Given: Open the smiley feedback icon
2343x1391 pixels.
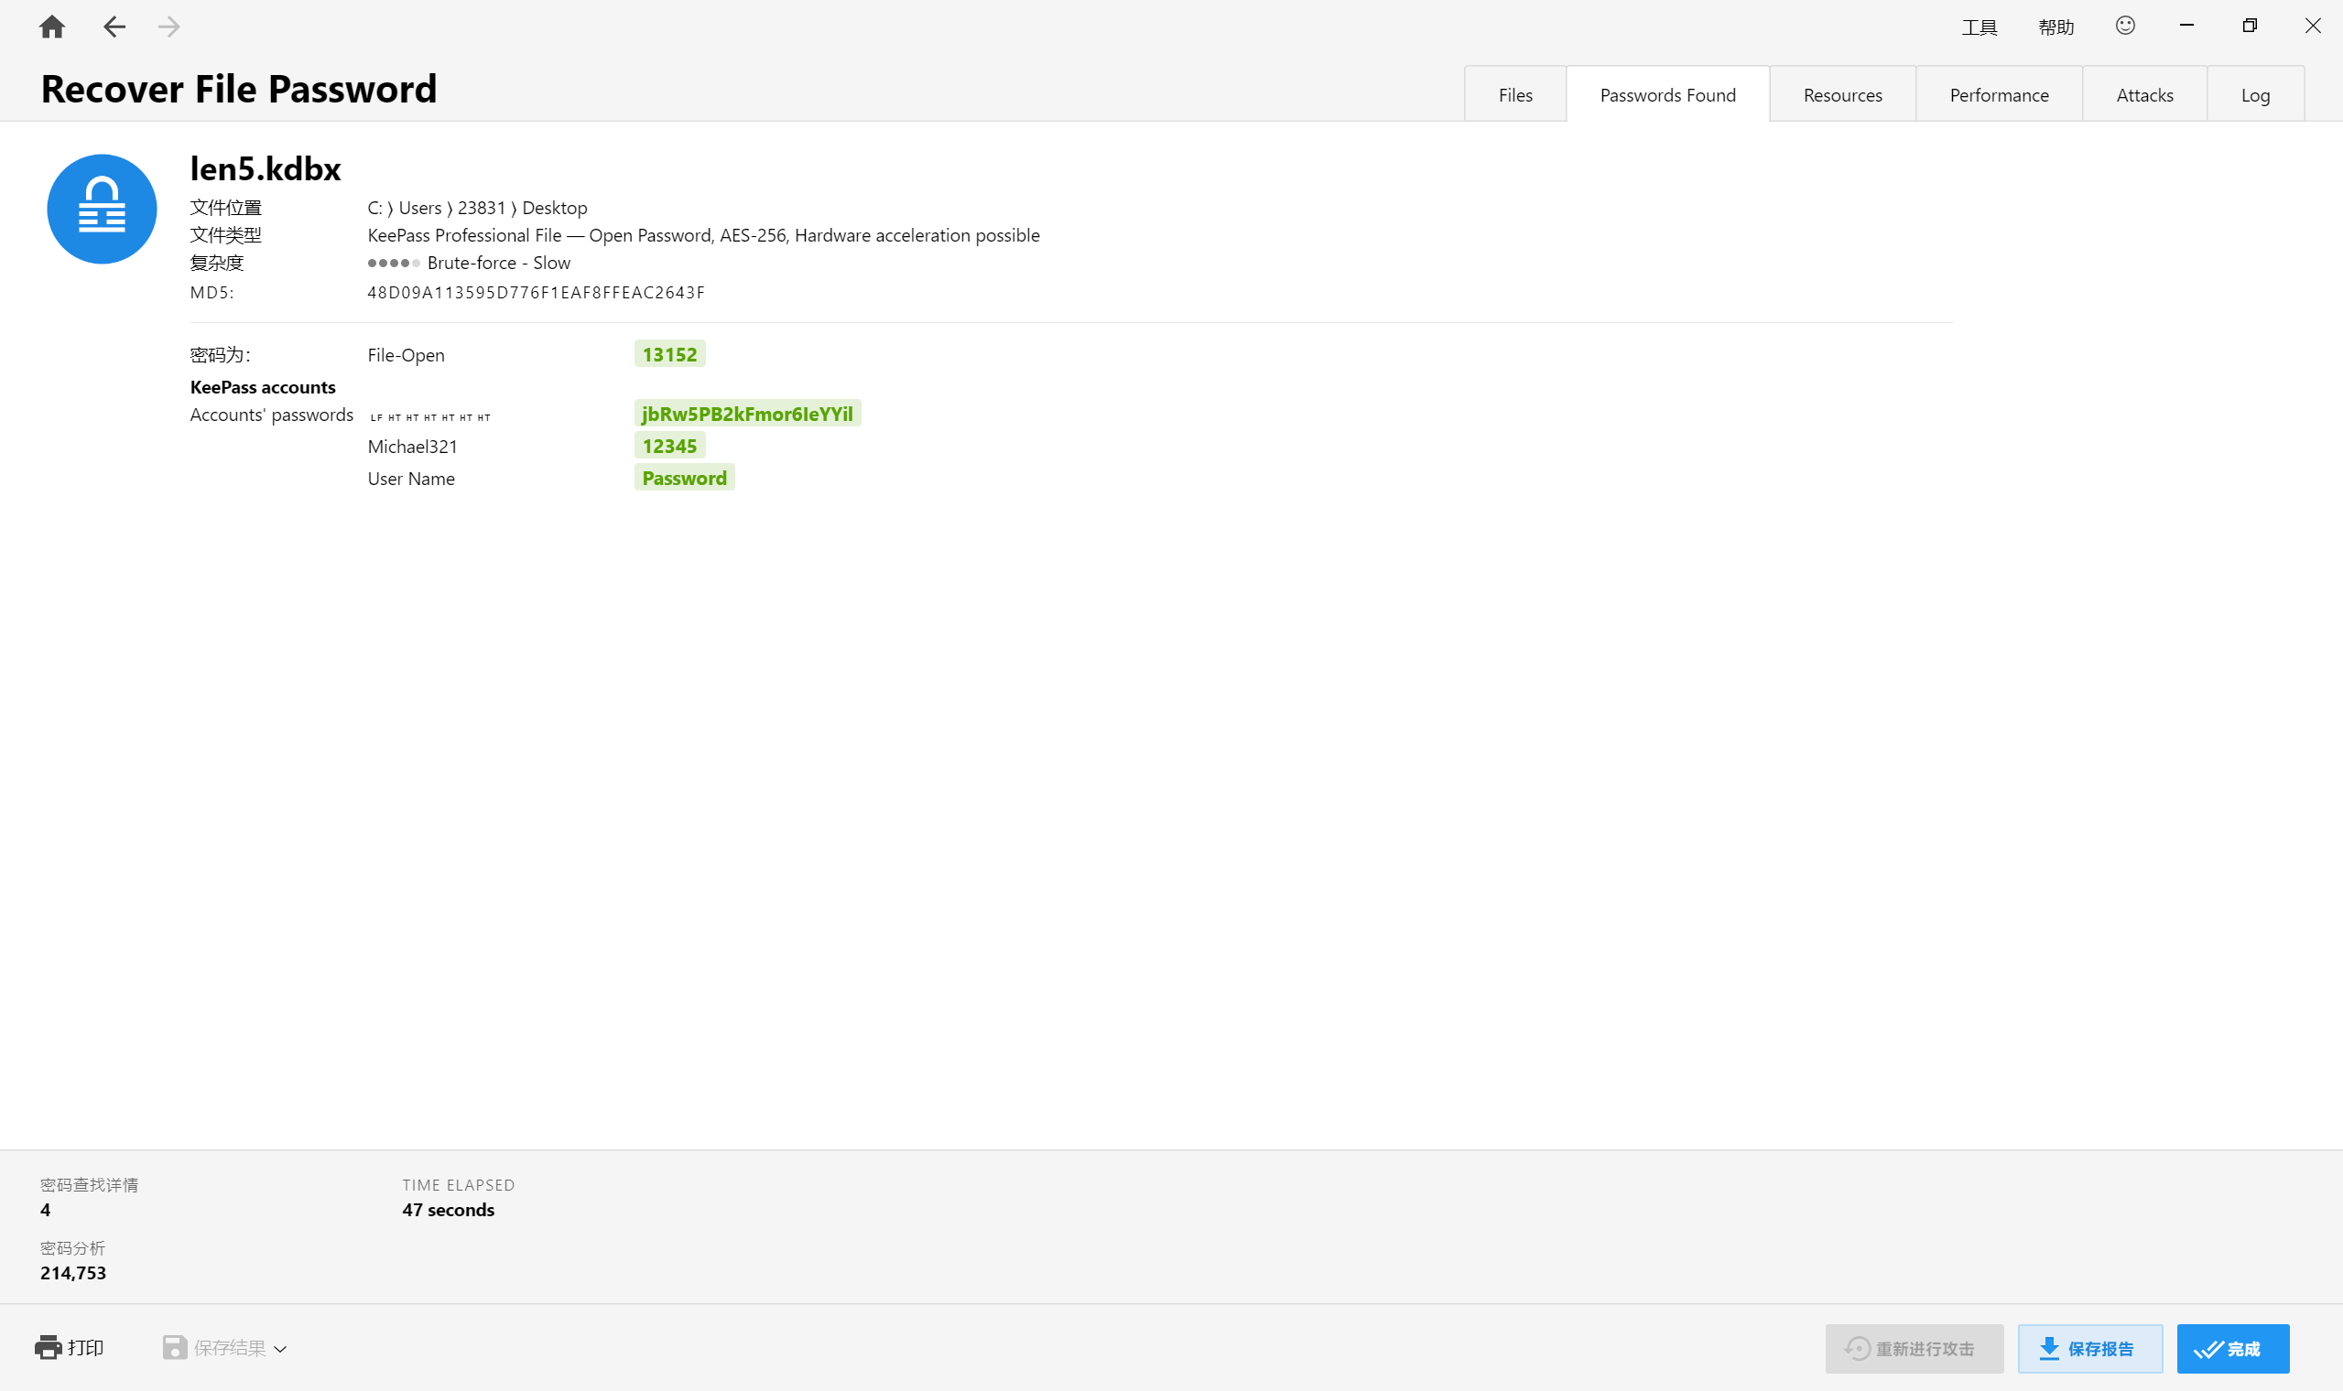Looking at the screenshot, I should 2124,26.
